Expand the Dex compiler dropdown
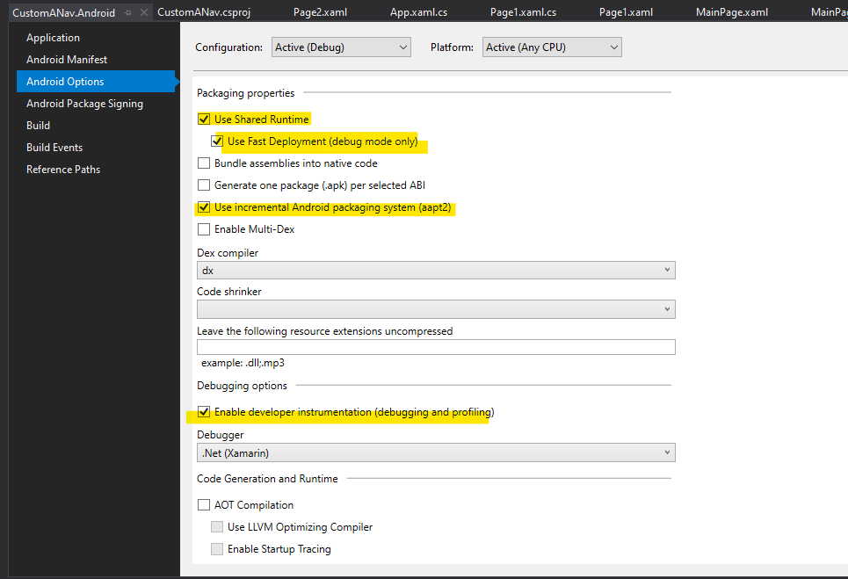Image resolution: width=848 pixels, height=579 pixels. click(436, 271)
